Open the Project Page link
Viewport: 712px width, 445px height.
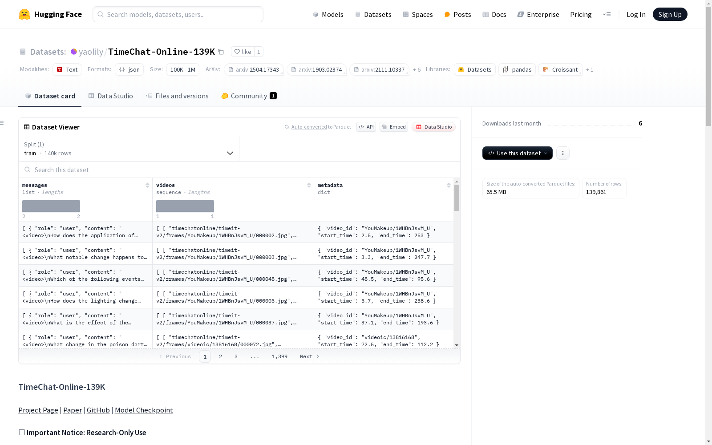pyautogui.click(x=38, y=410)
